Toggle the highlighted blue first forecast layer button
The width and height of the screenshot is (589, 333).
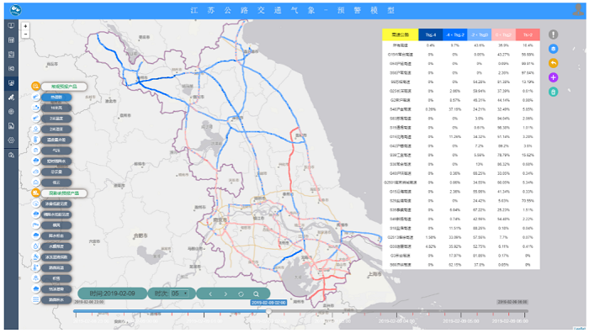pos(56,98)
